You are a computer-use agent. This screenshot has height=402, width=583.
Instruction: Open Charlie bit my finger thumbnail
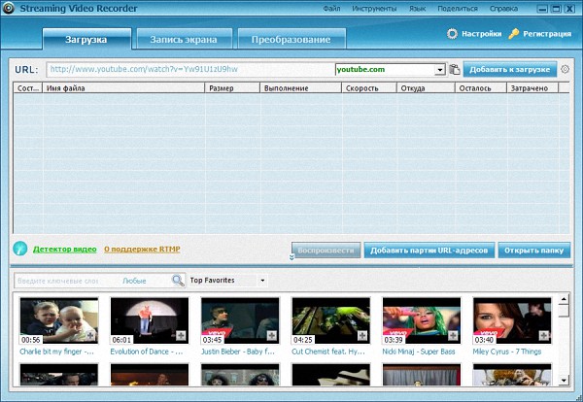click(58, 320)
